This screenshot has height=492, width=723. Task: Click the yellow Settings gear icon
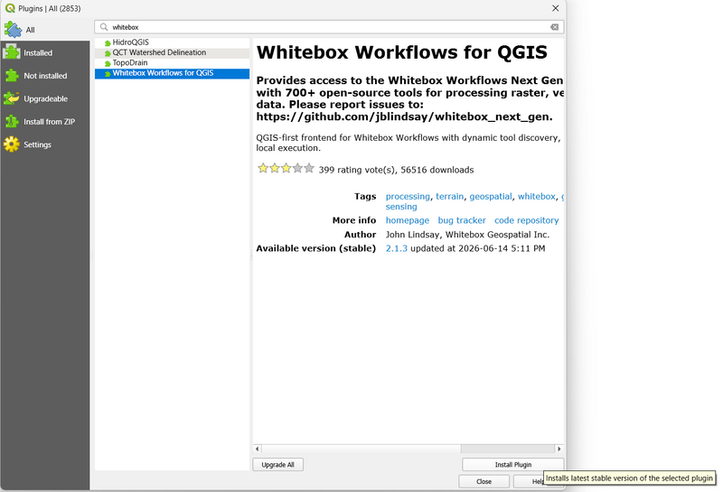pyautogui.click(x=12, y=144)
